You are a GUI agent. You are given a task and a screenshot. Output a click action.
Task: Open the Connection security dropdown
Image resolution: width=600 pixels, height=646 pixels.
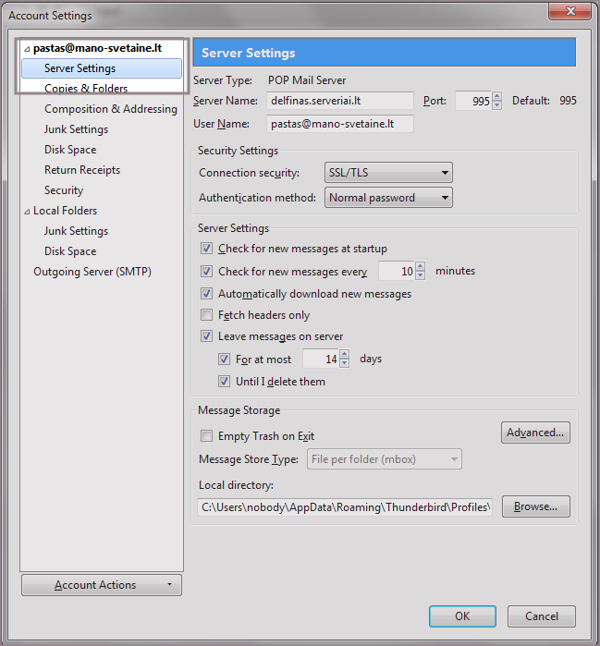coord(388,173)
